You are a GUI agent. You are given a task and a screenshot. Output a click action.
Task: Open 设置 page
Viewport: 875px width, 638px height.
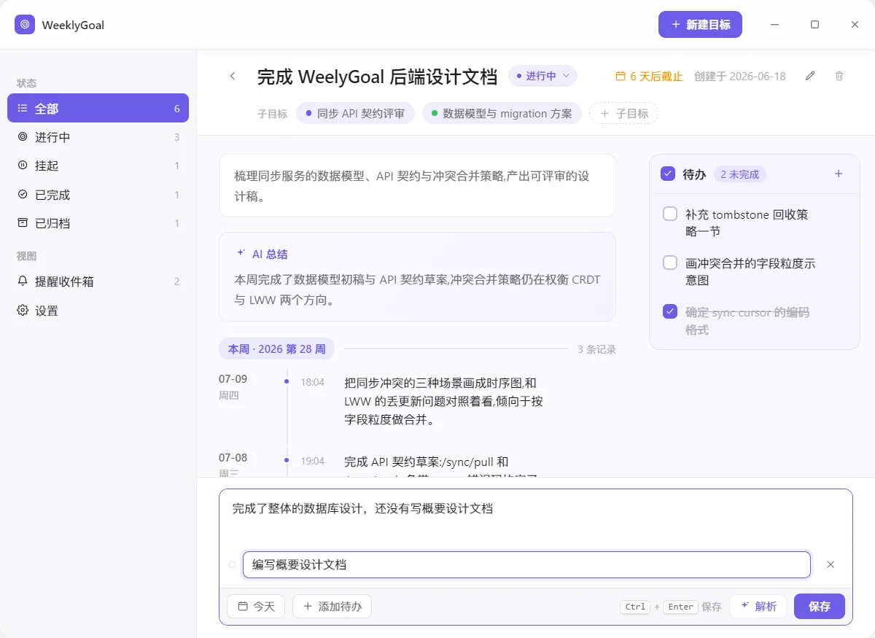click(98, 311)
